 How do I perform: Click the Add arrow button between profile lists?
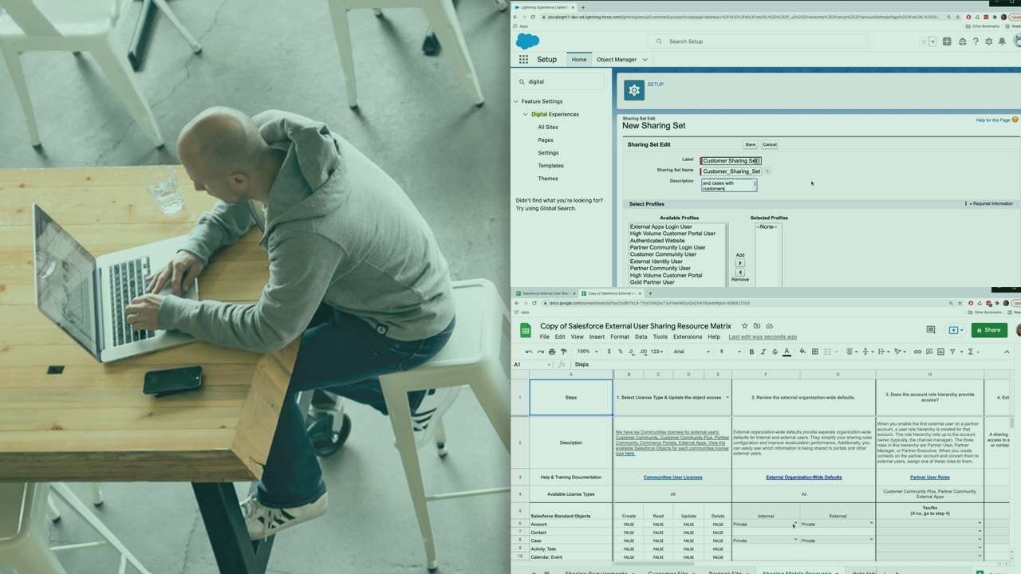739,262
